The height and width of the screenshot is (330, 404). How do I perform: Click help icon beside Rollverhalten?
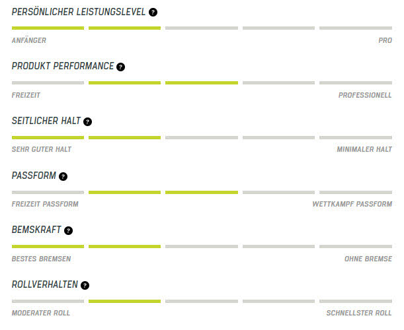(x=85, y=285)
